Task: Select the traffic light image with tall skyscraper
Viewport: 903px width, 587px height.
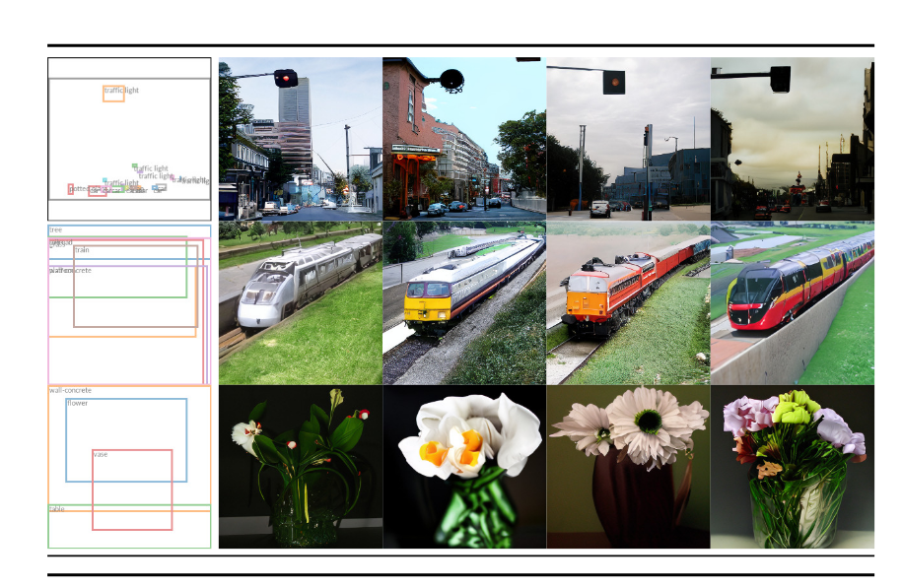Action: pyautogui.click(x=301, y=139)
